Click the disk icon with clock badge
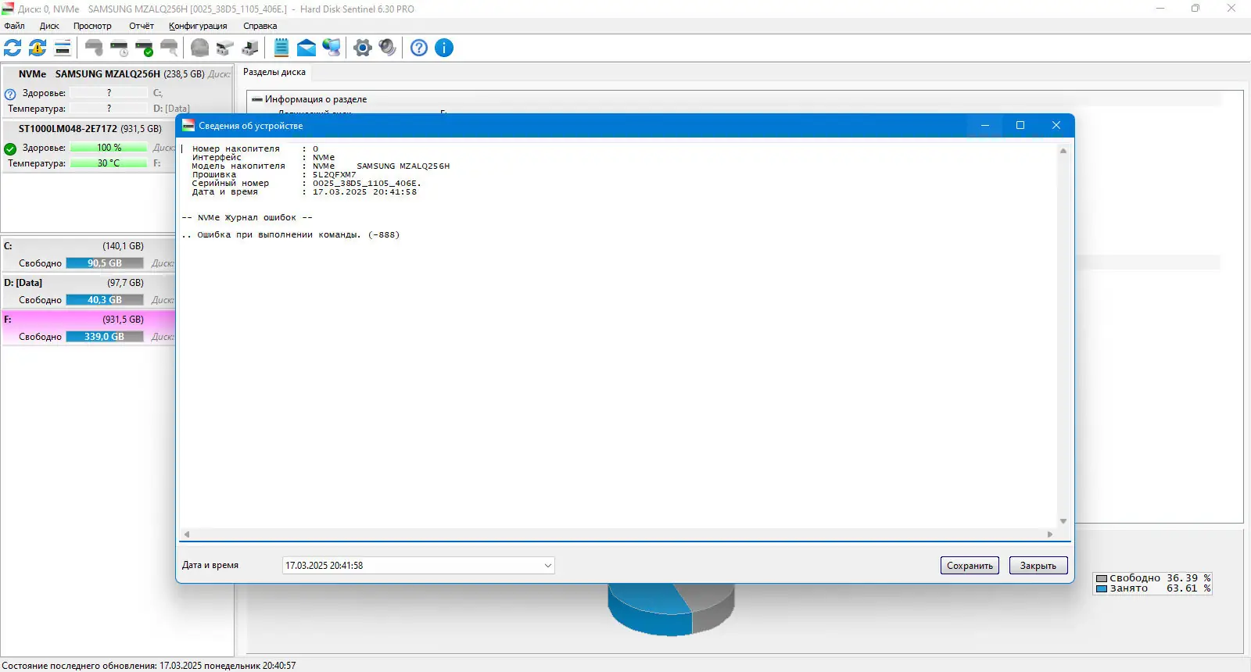1251x672 pixels. [x=120, y=48]
